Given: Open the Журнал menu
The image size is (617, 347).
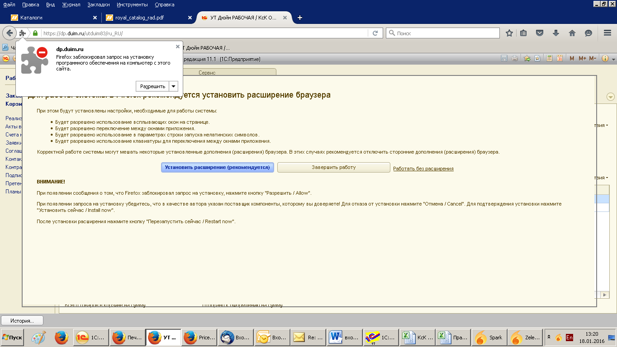Looking at the screenshot, I should coord(71,5).
